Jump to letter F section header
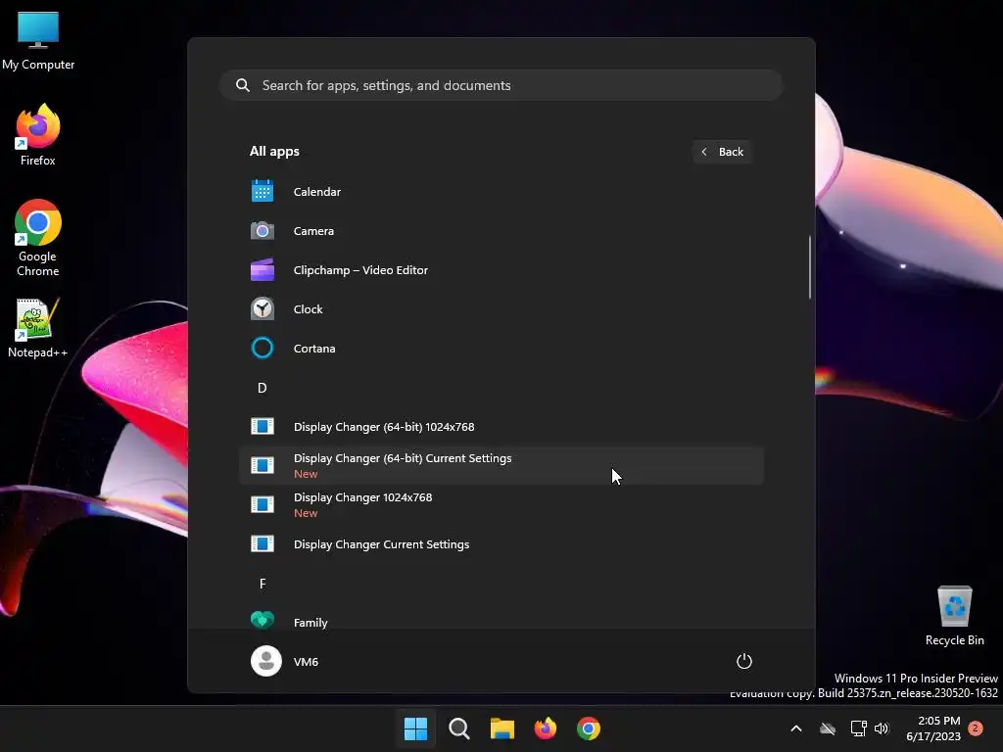The image size is (1003, 752). [x=263, y=584]
